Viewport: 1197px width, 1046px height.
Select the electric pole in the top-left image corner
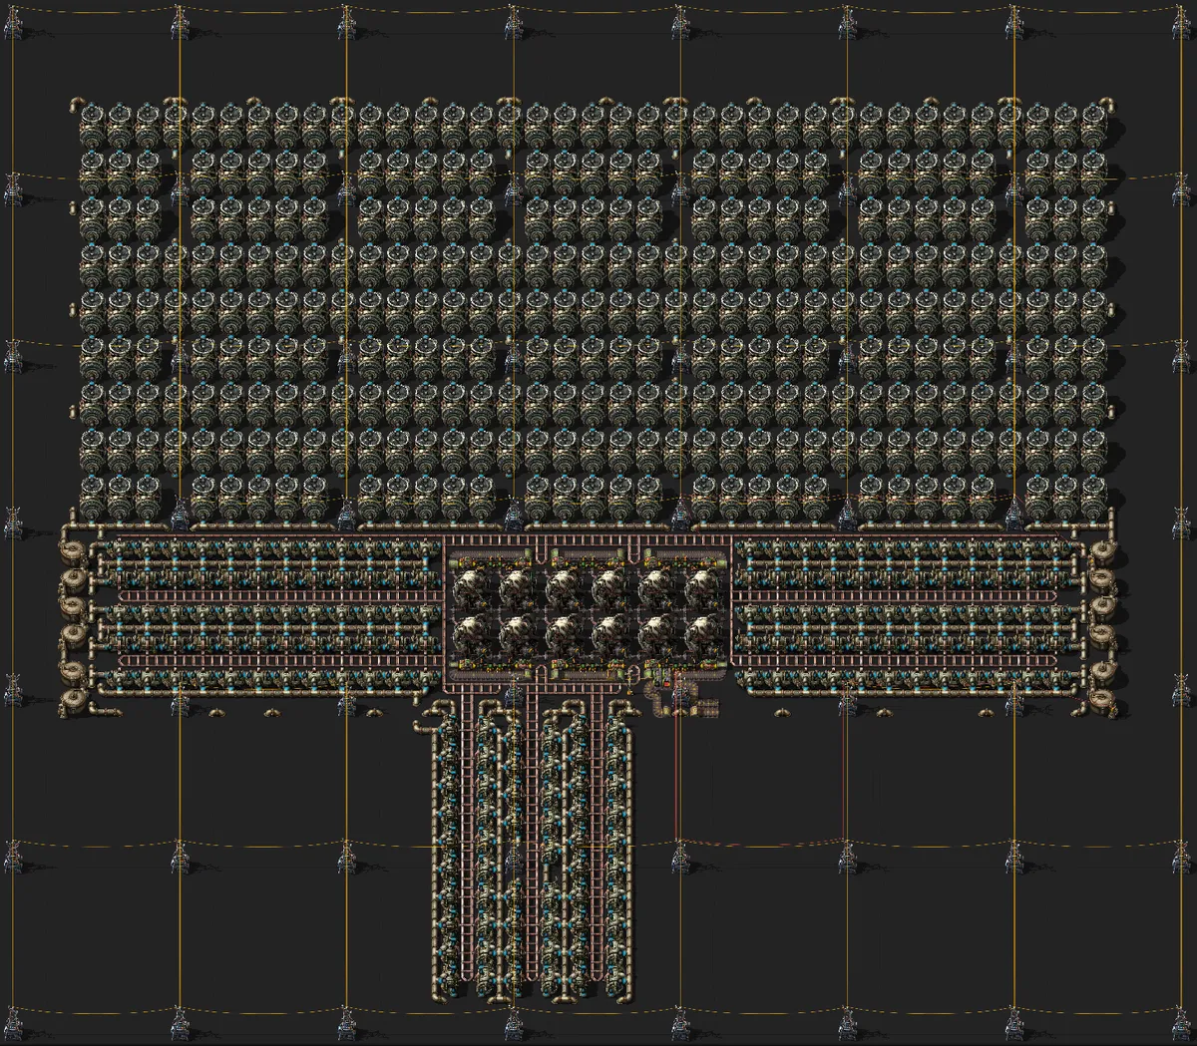pyautogui.click(x=12, y=22)
